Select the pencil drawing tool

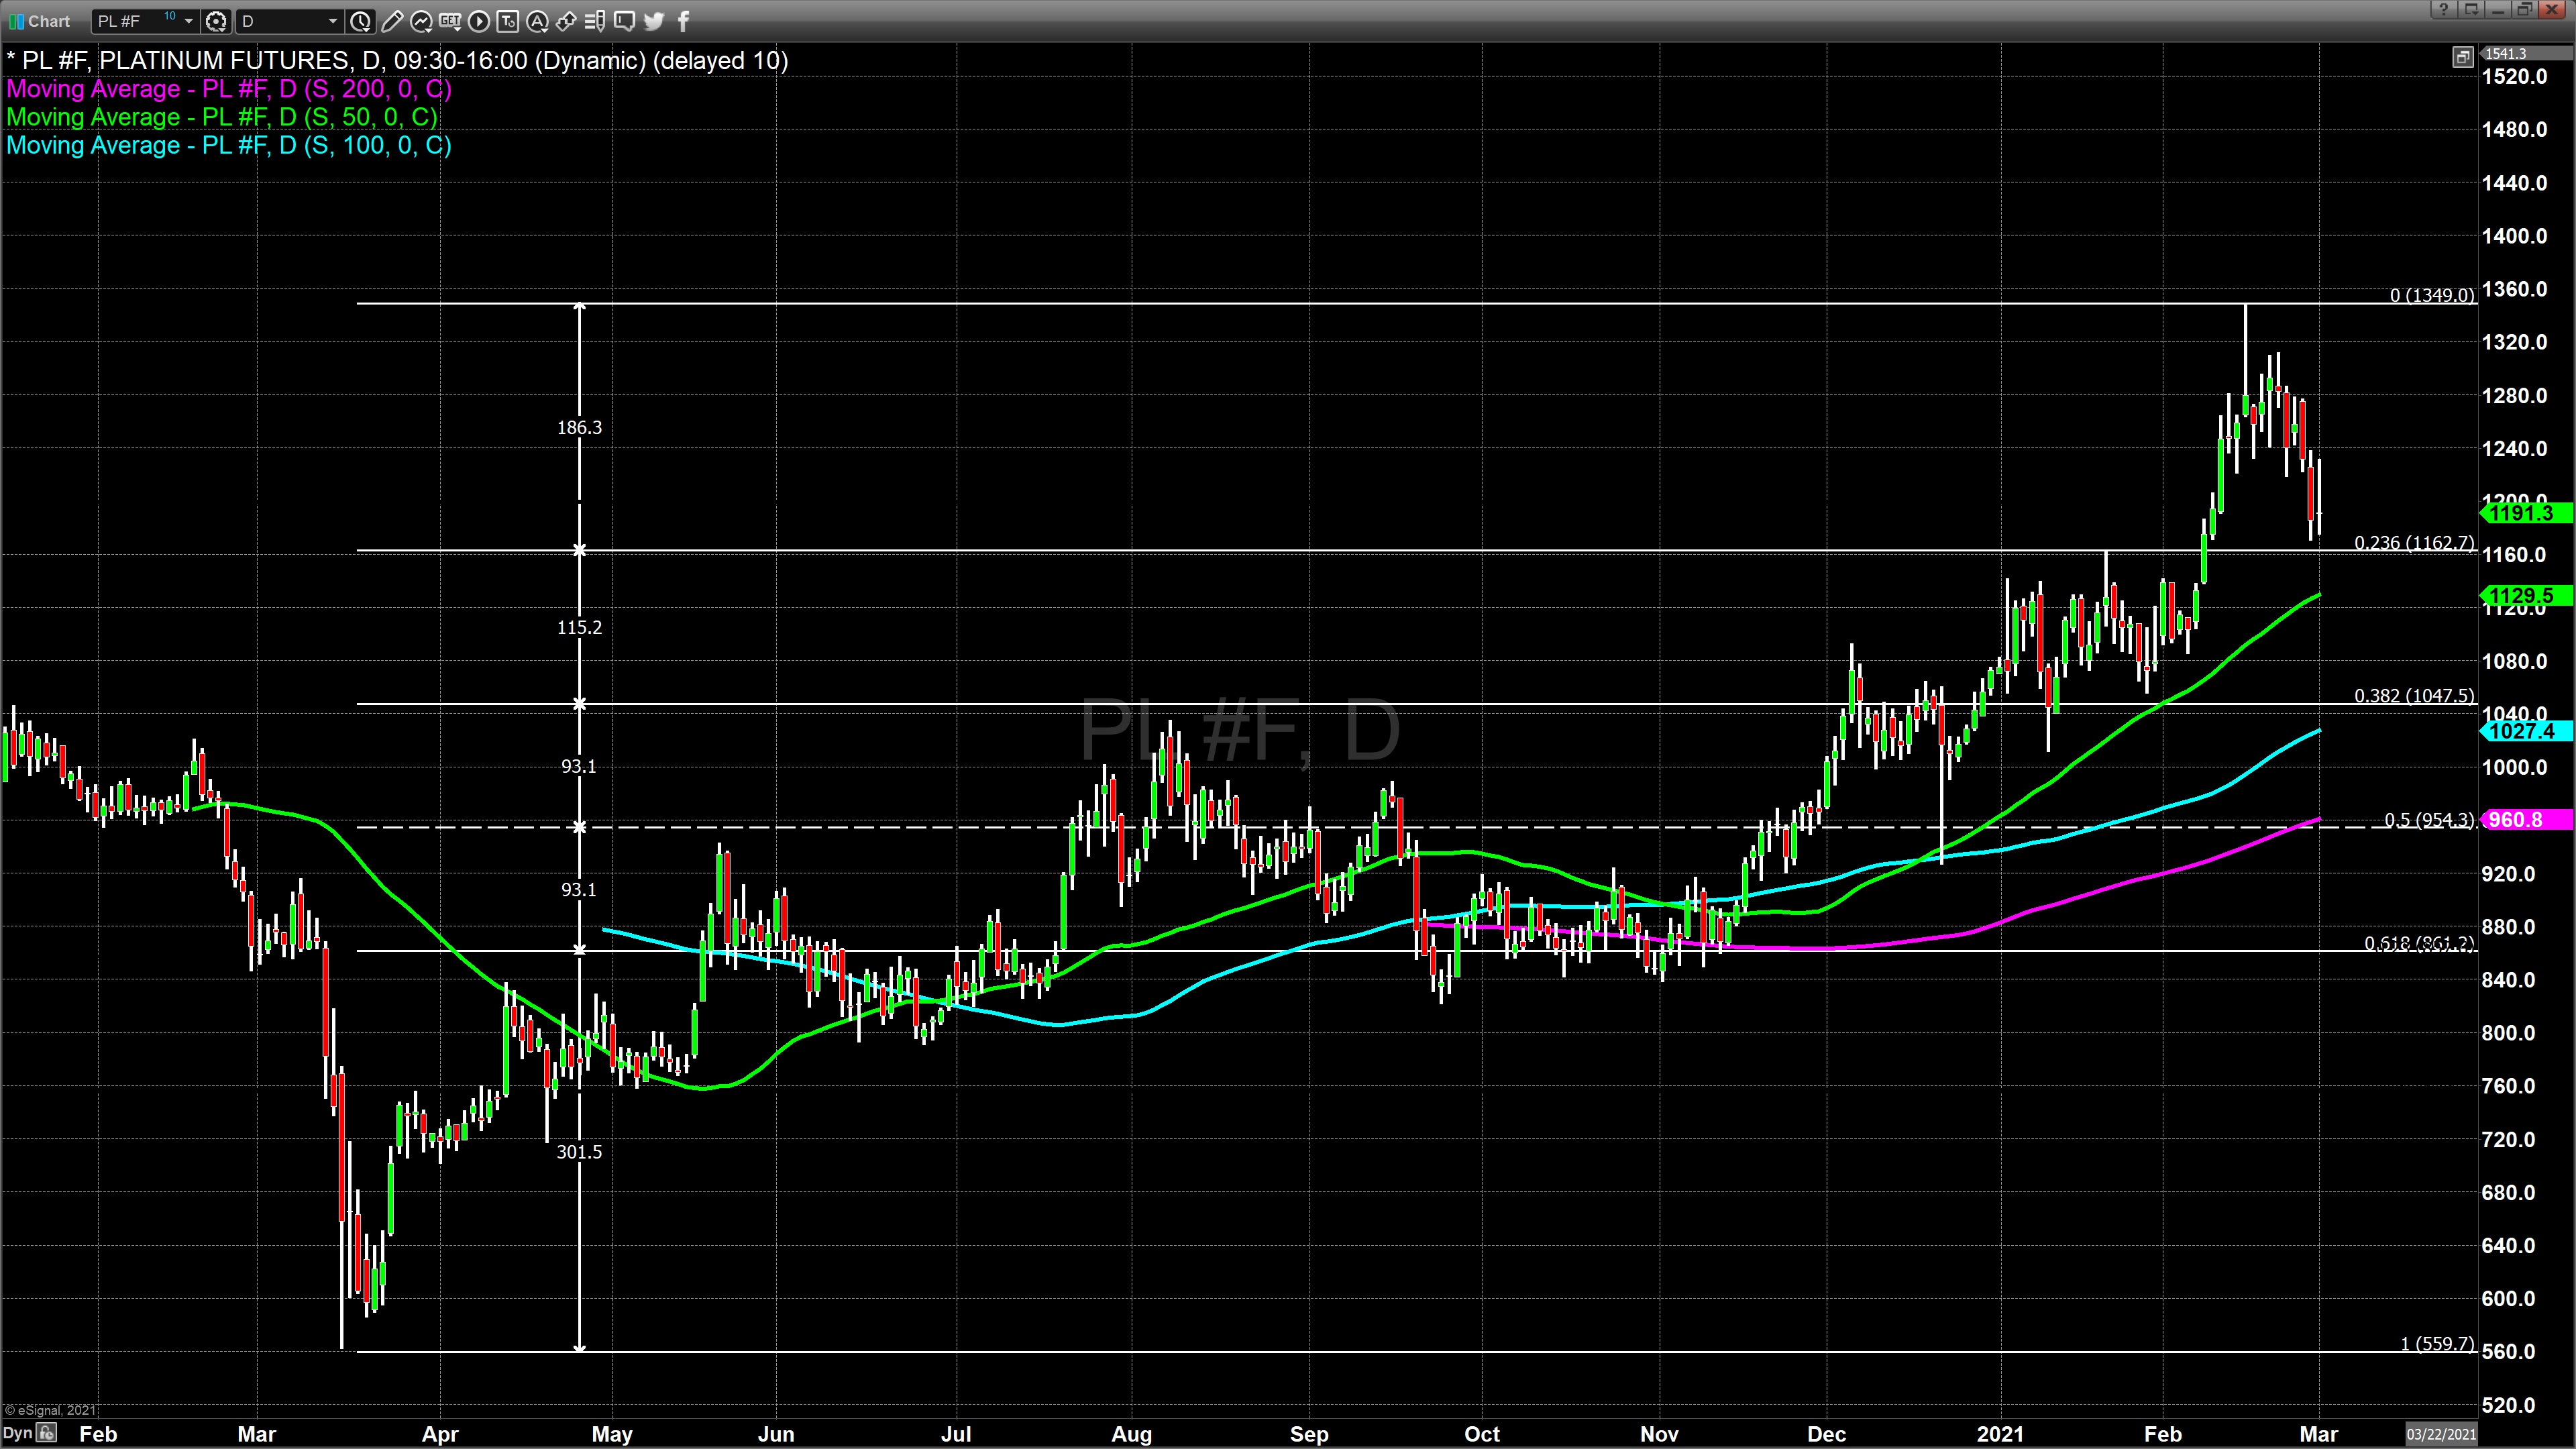point(392,21)
